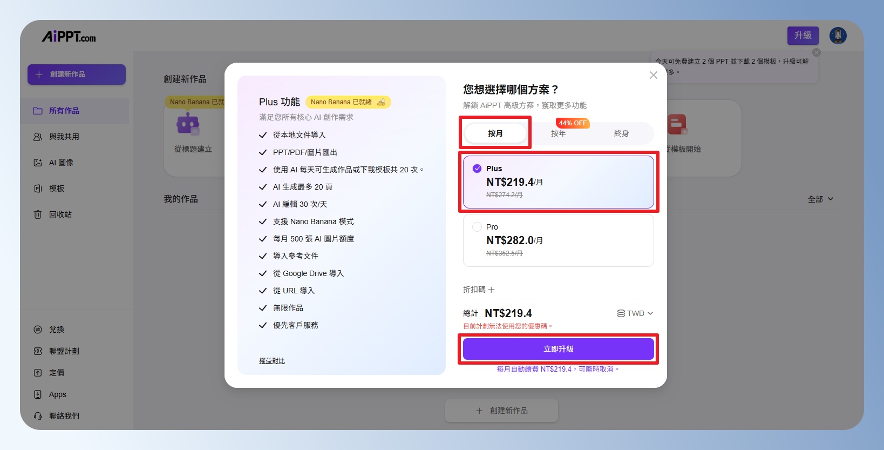This screenshot has height=450, width=884.
Task: Click the 從本地文件導入 feature line
Action: [300, 135]
